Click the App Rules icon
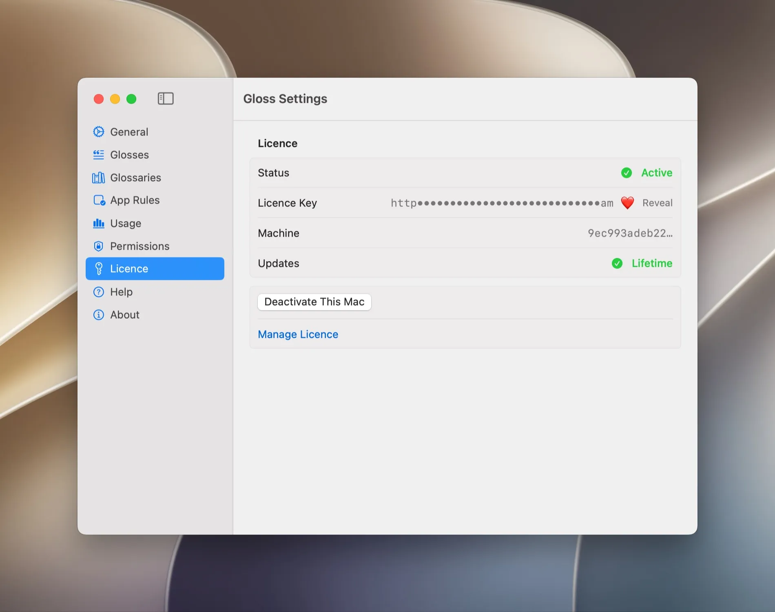 [99, 200]
